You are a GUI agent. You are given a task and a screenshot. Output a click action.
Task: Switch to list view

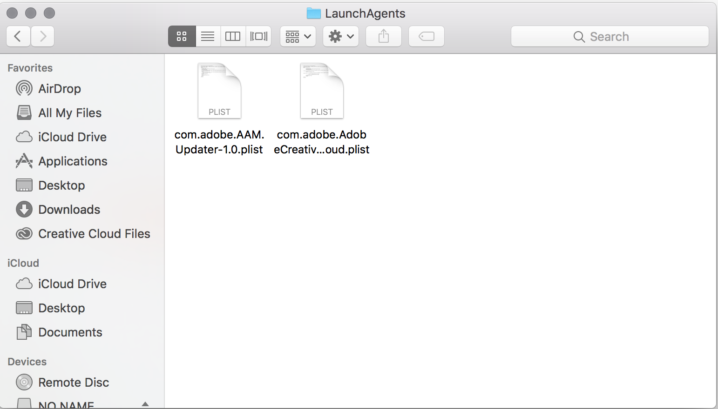pos(208,36)
